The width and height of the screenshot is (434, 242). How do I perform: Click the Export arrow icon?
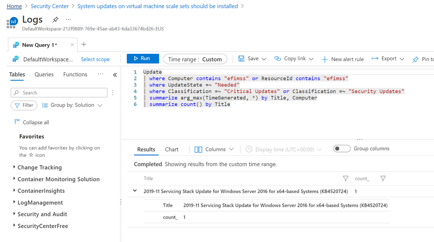(375, 59)
